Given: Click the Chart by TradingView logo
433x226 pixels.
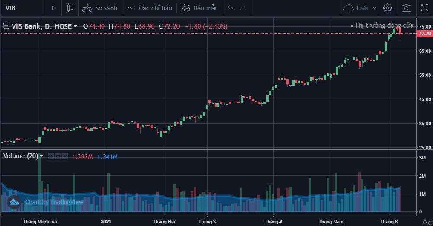Looking at the screenshot, I should point(46,202).
